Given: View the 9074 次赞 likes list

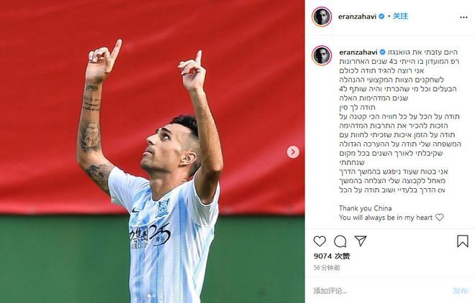Looking at the screenshot, I should click(332, 256).
